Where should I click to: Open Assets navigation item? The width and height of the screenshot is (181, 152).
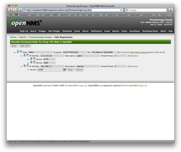click(107, 31)
